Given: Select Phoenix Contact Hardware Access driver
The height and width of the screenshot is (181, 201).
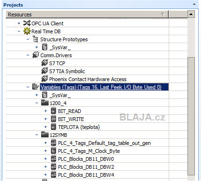Looking at the screenshot, I should tap(88, 79).
